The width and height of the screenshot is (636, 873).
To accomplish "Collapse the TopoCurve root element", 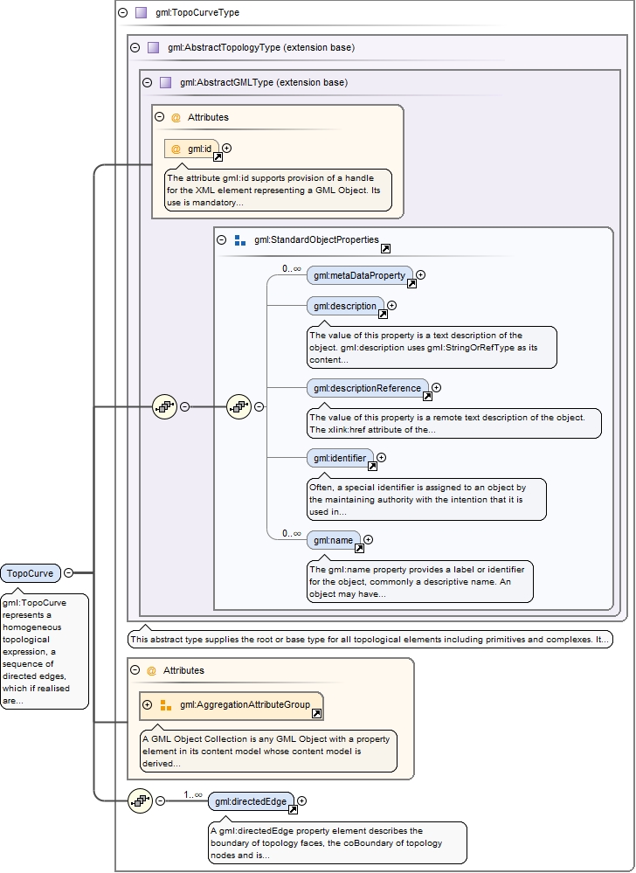I will click(68, 572).
